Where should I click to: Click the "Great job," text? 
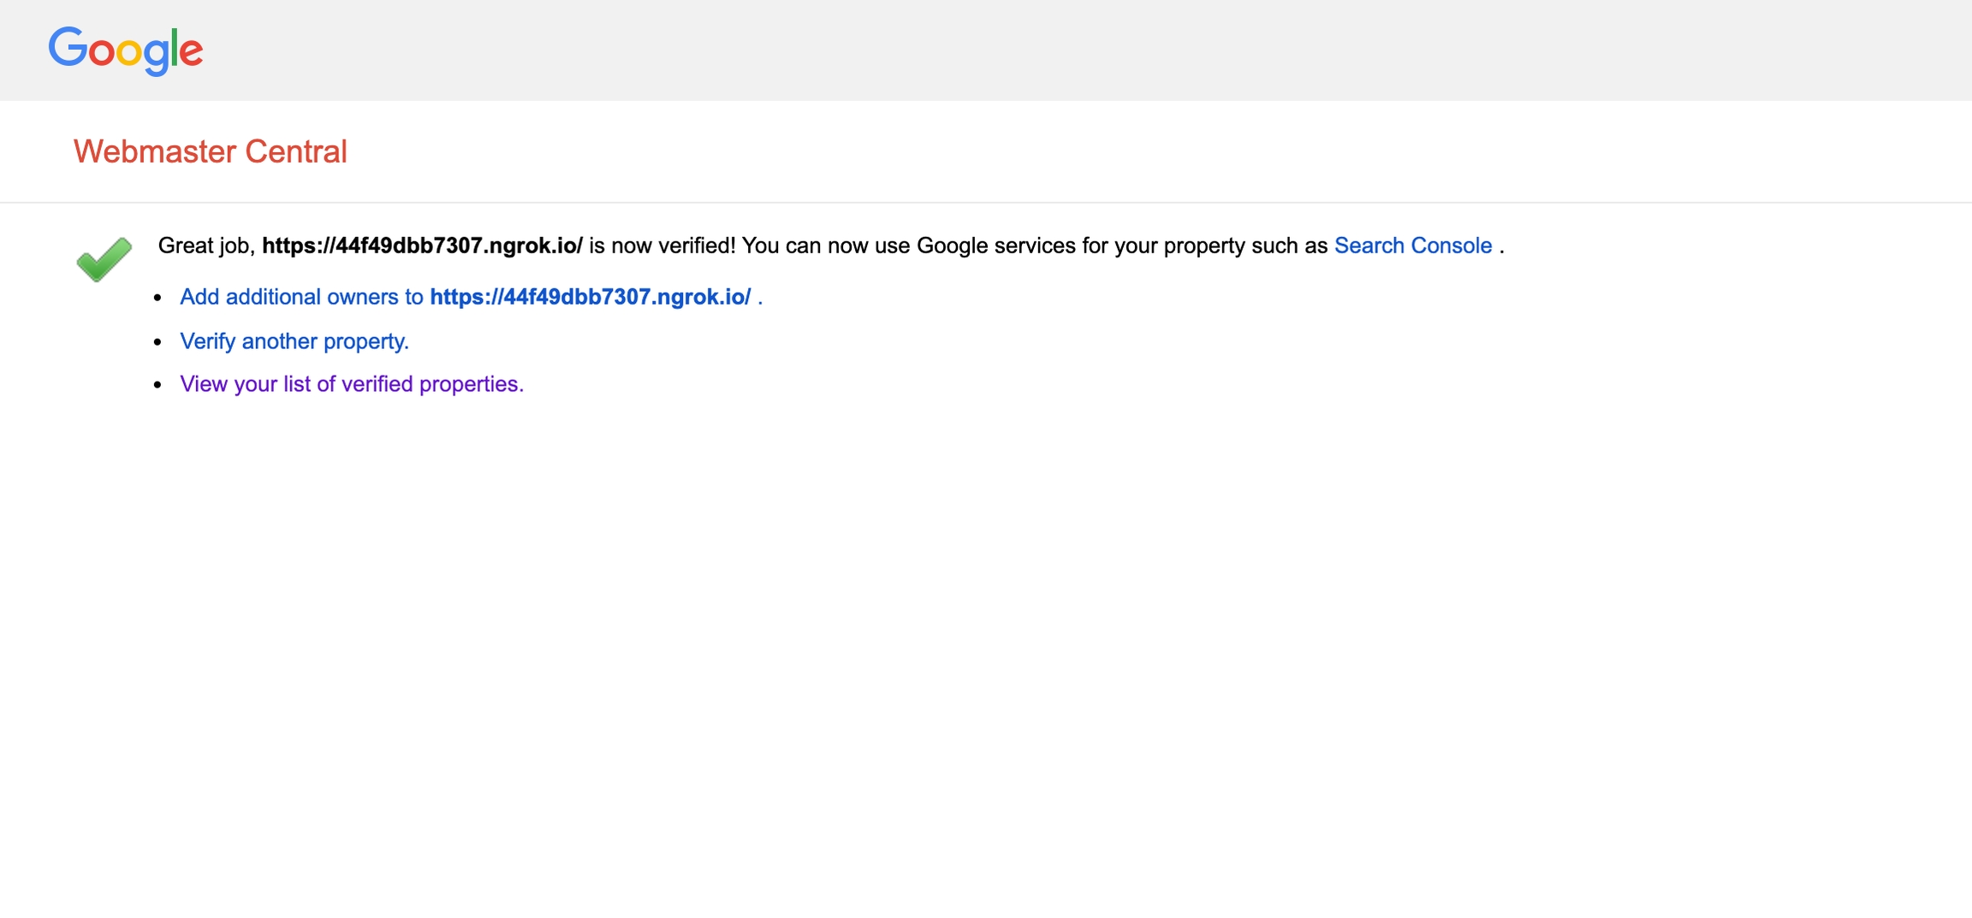(x=206, y=246)
